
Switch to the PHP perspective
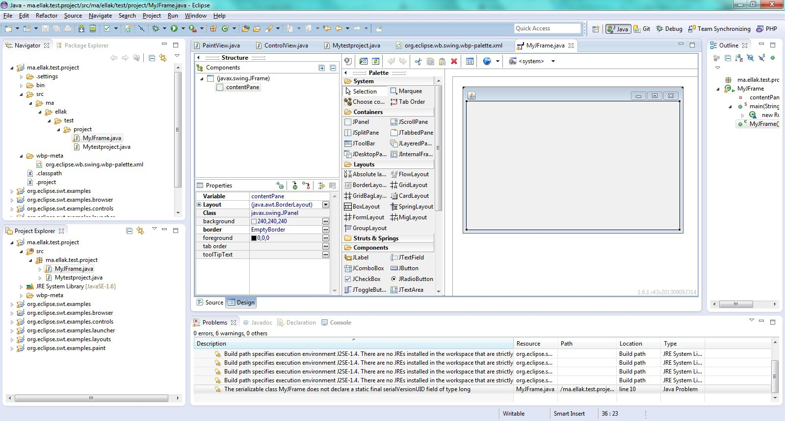click(767, 29)
